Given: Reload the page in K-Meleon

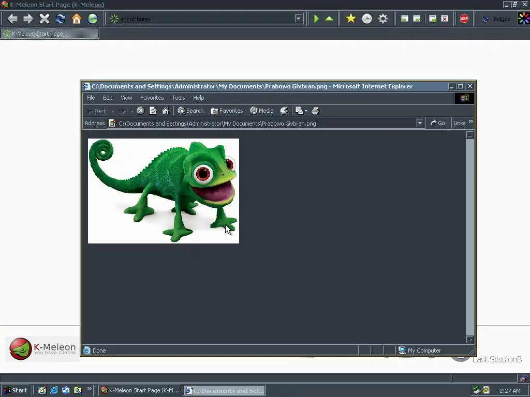Looking at the screenshot, I should click(61, 19).
